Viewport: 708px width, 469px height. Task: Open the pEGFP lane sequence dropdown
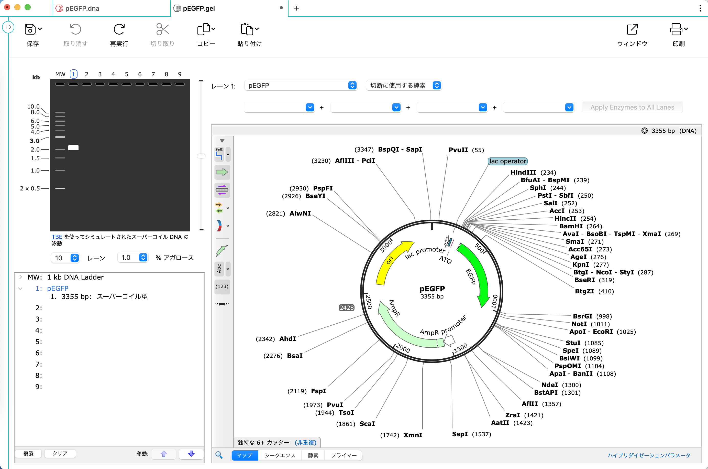[x=301, y=86]
